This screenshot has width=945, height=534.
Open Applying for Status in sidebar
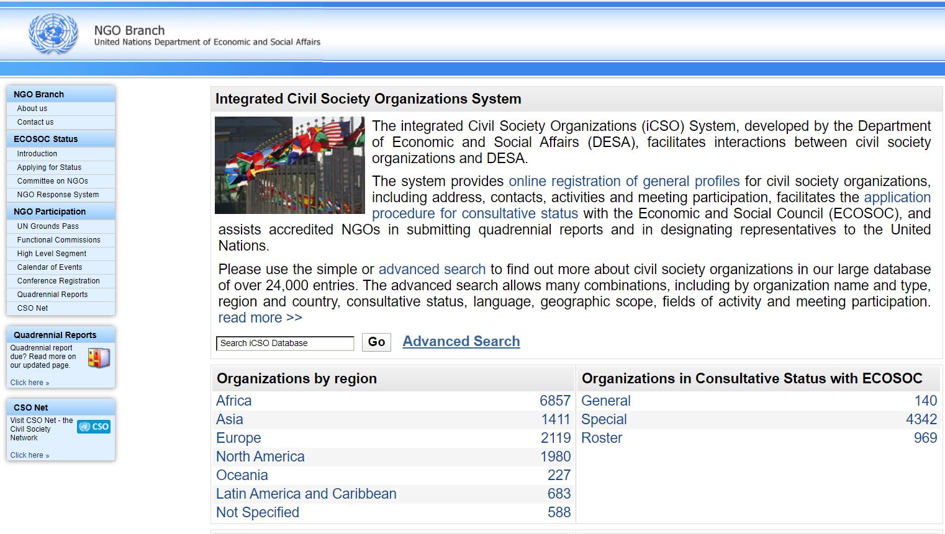(49, 167)
